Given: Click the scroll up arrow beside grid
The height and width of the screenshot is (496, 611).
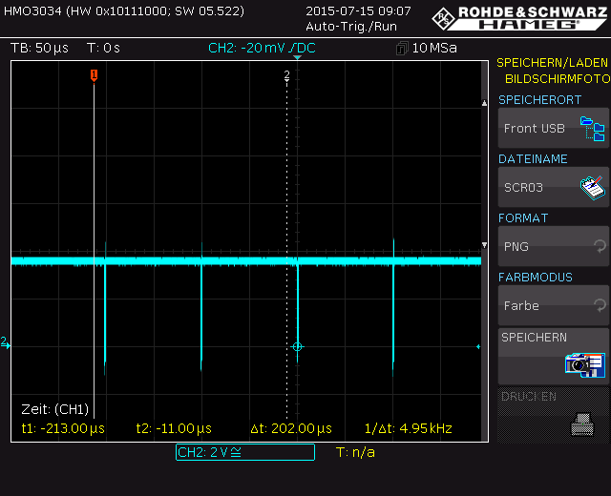Looking at the screenshot, I should pyautogui.click(x=484, y=103).
